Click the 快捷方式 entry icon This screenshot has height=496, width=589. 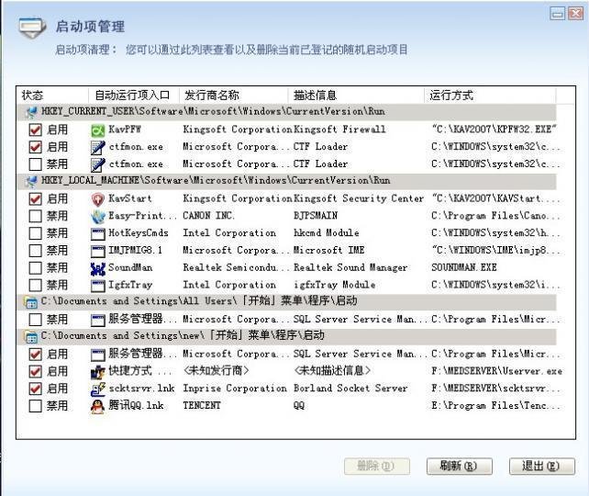[x=97, y=372]
